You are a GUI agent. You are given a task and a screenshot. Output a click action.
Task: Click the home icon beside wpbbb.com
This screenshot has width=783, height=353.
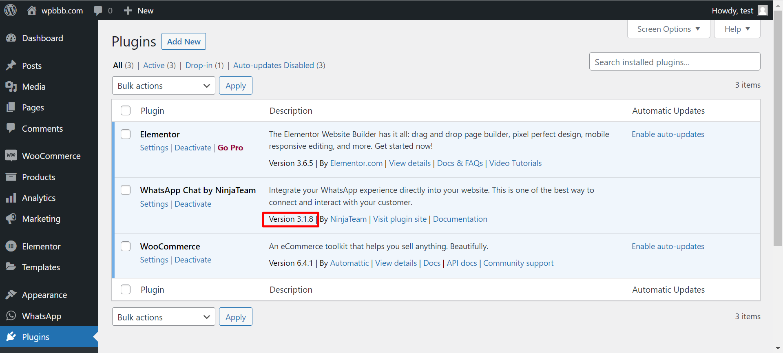32,11
